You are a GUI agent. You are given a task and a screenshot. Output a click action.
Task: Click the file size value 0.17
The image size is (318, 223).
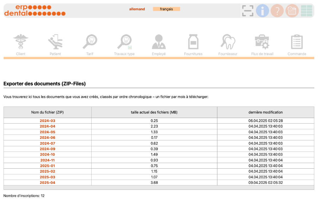tap(154, 138)
